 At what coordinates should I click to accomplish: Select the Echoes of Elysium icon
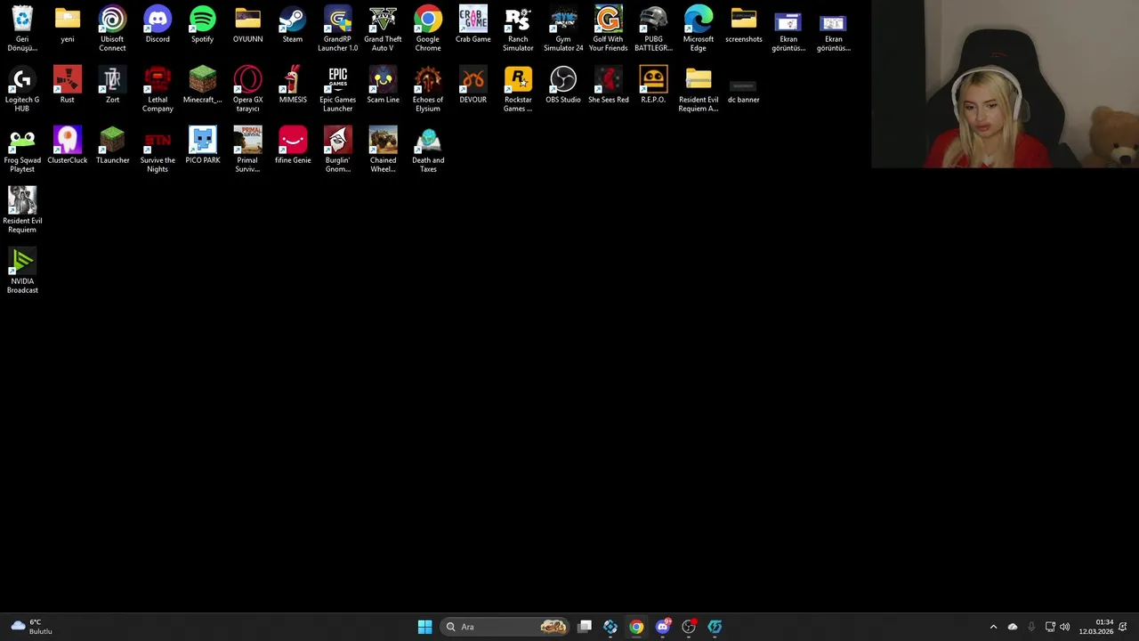[x=428, y=89]
